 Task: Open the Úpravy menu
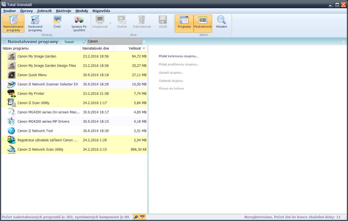tap(27, 11)
